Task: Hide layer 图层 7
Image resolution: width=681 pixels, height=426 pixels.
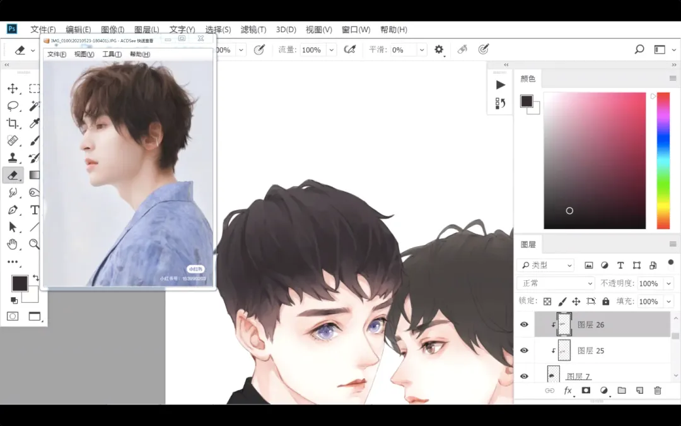Action: pos(524,376)
